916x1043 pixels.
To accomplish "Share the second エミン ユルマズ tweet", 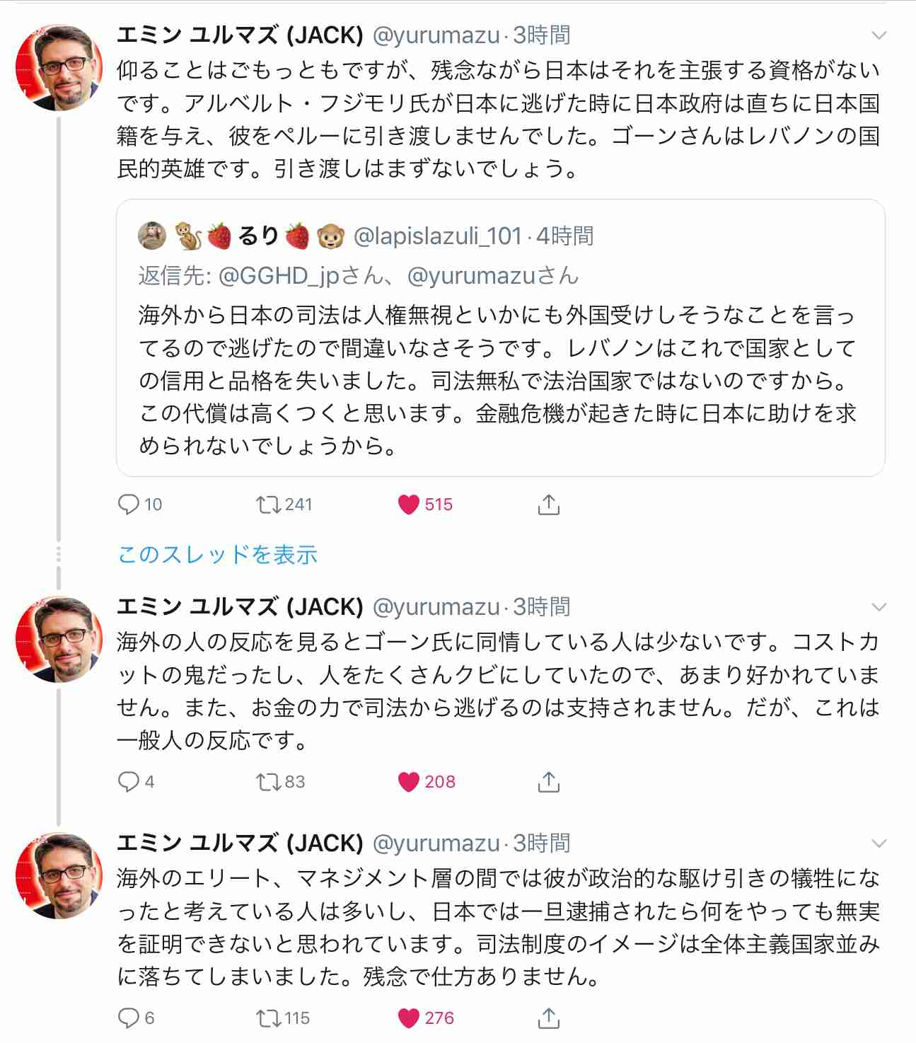I will (548, 781).
